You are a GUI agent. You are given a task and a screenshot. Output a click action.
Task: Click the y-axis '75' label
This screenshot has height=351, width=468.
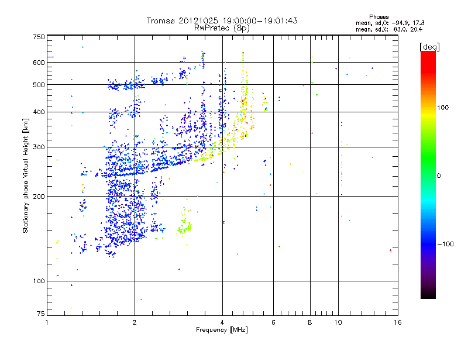[41, 314]
